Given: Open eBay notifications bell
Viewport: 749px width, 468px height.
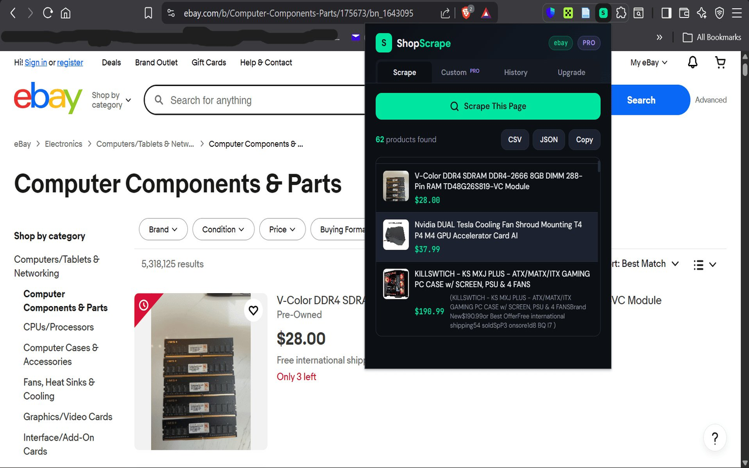Looking at the screenshot, I should 693,62.
